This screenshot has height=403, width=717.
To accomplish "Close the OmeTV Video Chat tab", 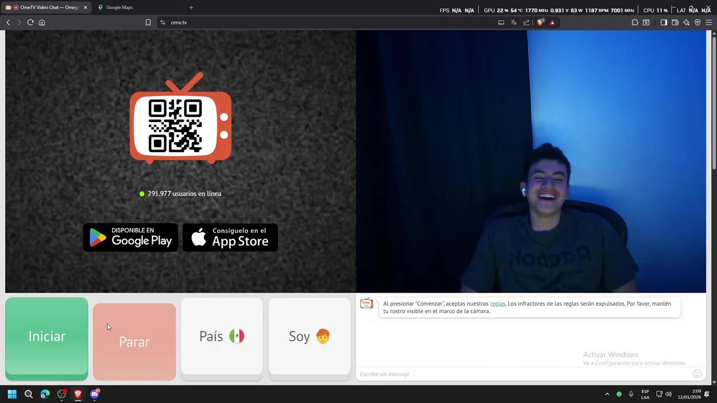I will point(86,7).
